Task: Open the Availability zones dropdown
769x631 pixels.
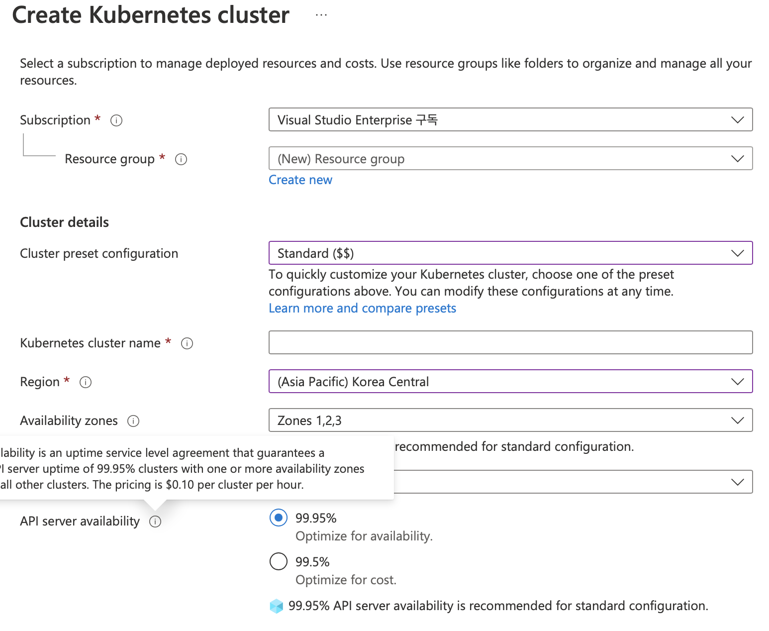Action: pyautogui.click(x=510, y=421)
